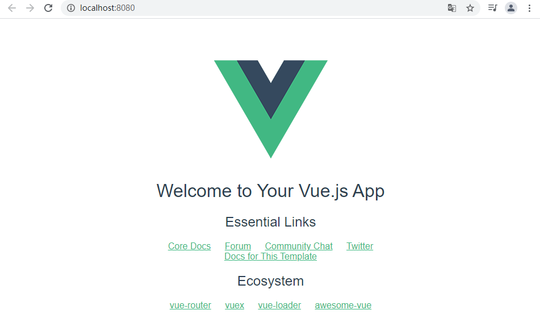Reload the localhost page

(48, 8)
